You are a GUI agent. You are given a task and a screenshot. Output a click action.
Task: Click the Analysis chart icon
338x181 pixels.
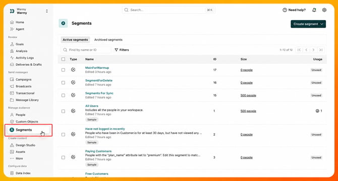tap(12, 51)
